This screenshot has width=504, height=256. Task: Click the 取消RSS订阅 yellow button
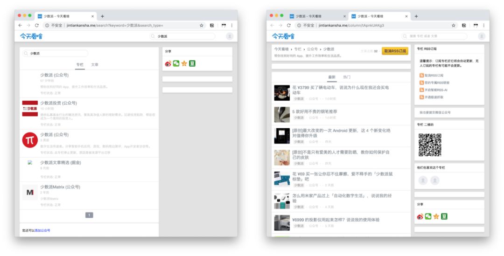point(395,51)
